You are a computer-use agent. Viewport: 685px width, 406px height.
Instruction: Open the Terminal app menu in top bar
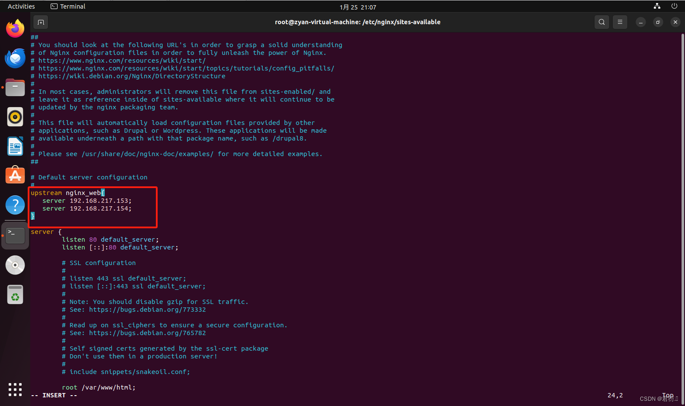tap(68, 6)
